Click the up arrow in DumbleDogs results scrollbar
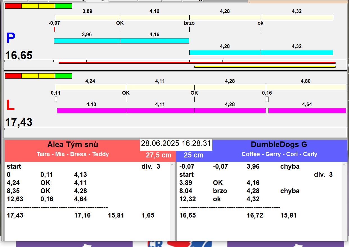Viewport: 349px width, 247px height. pyautogui.click(x=345, y=165)
